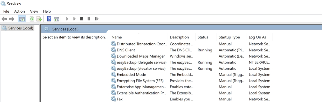Click the Export List toolbar icon
Screen dimensions: 322x102
(x=39, y=19)
